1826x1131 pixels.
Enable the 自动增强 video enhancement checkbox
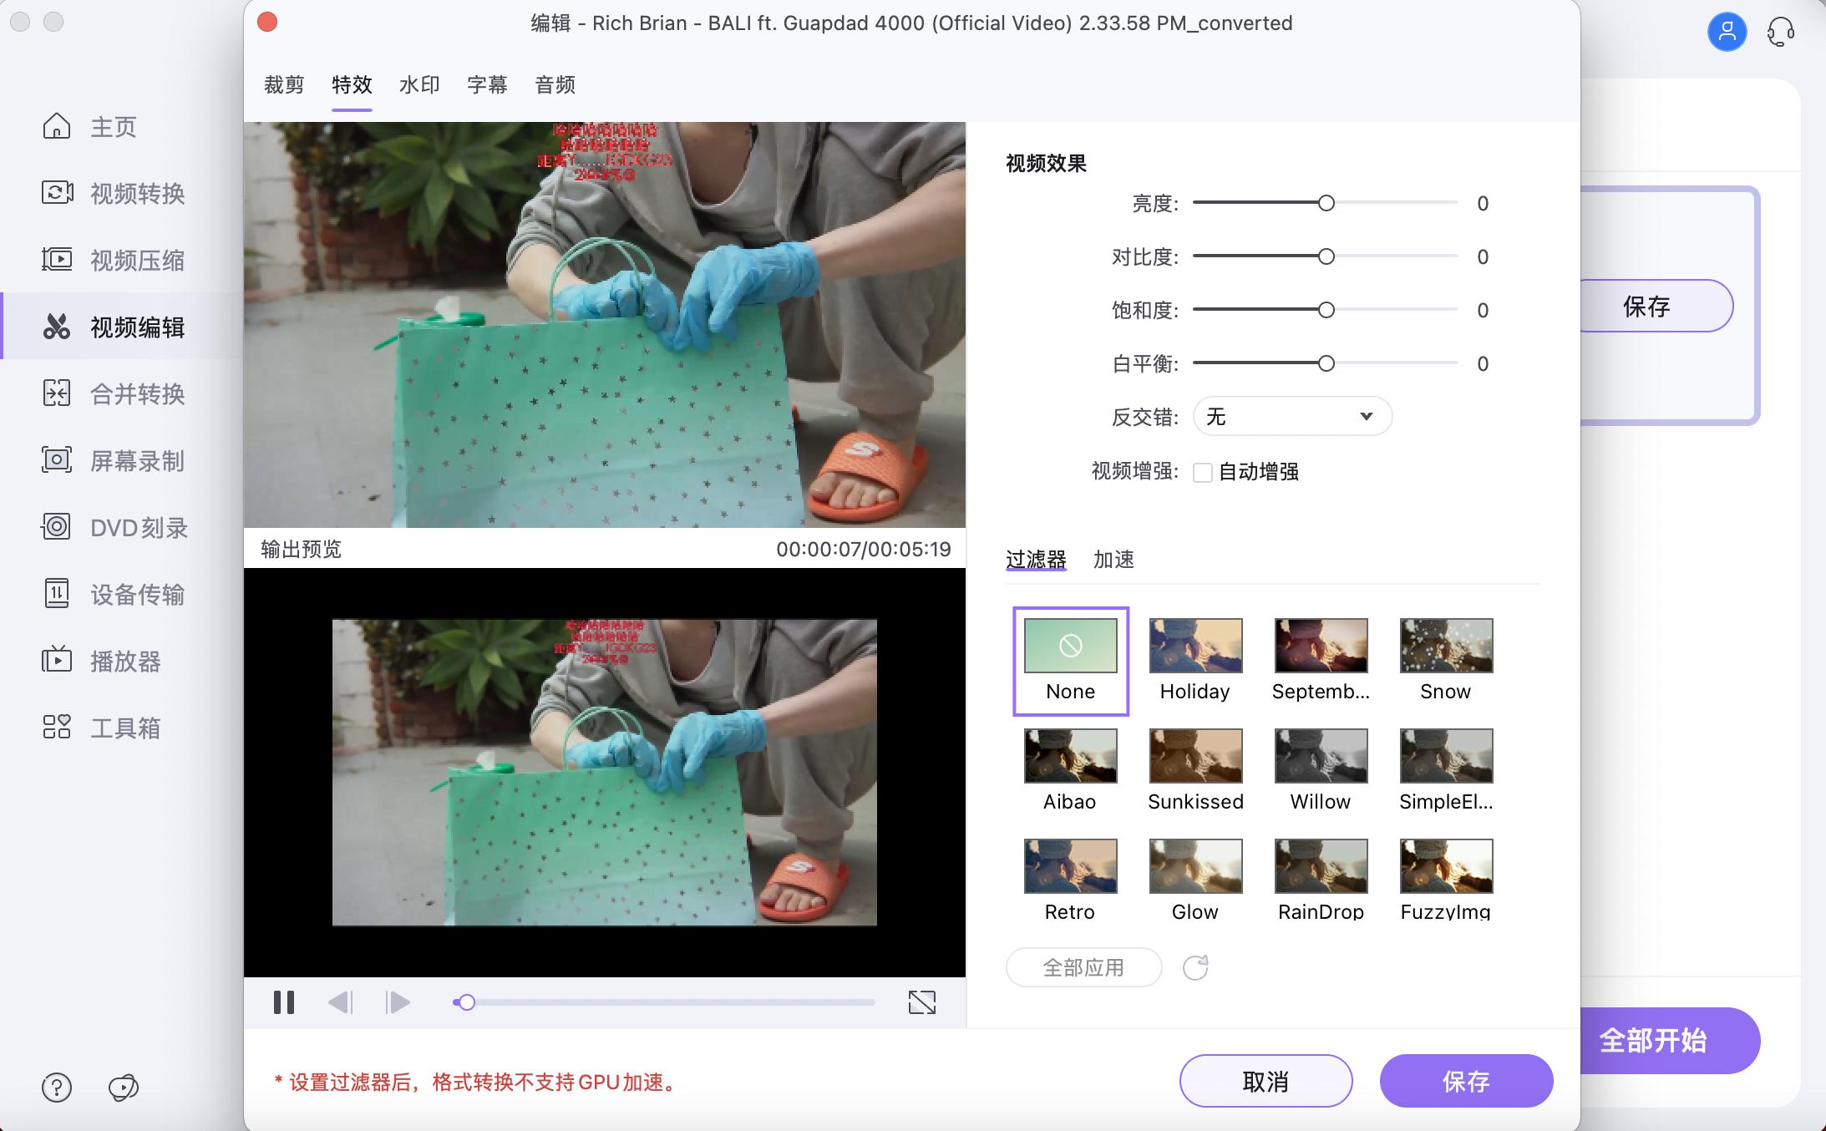tap(1203, 472)
